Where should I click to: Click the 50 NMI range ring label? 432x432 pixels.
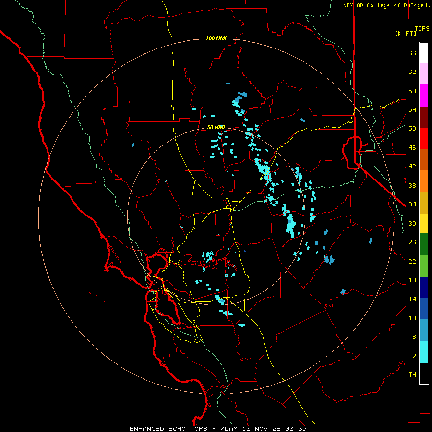(216, 127)
